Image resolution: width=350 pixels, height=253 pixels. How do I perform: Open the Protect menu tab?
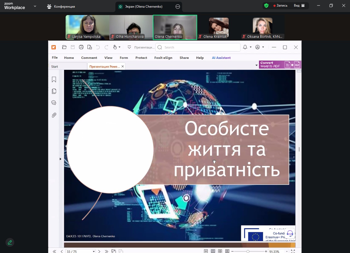141,58
